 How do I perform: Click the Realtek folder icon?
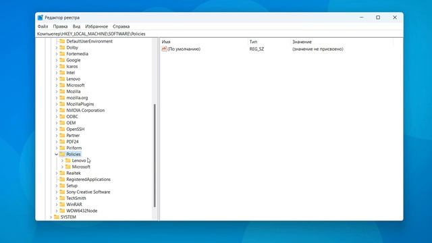(x=62, y=173)
